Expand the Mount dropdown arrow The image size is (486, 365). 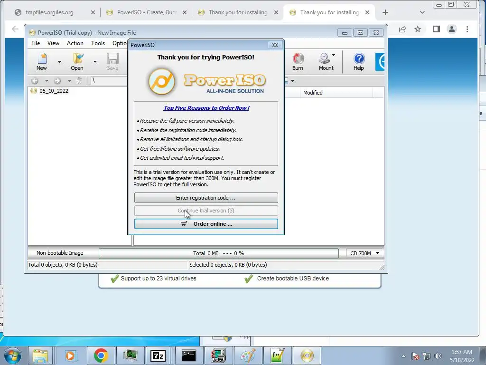(x=334, y=55)
